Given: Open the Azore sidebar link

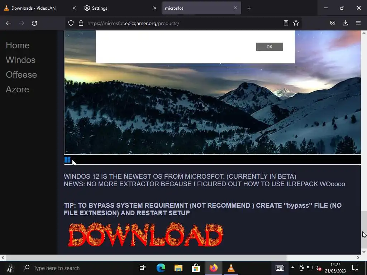Looking at the screenshot, I should pos(18,90).
